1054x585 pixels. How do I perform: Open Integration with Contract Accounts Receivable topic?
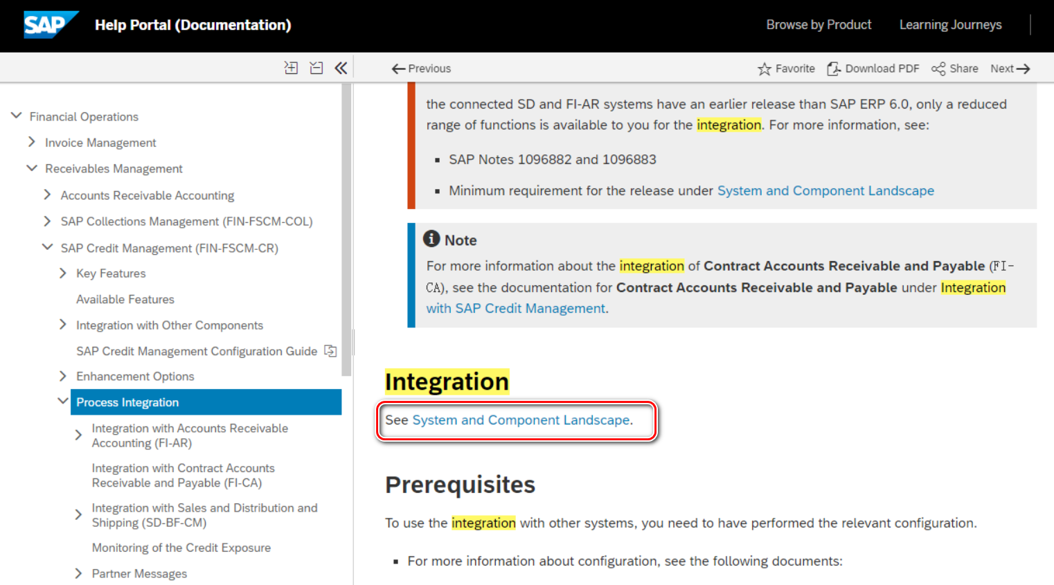pyautogui.click(x=184, y=476)
